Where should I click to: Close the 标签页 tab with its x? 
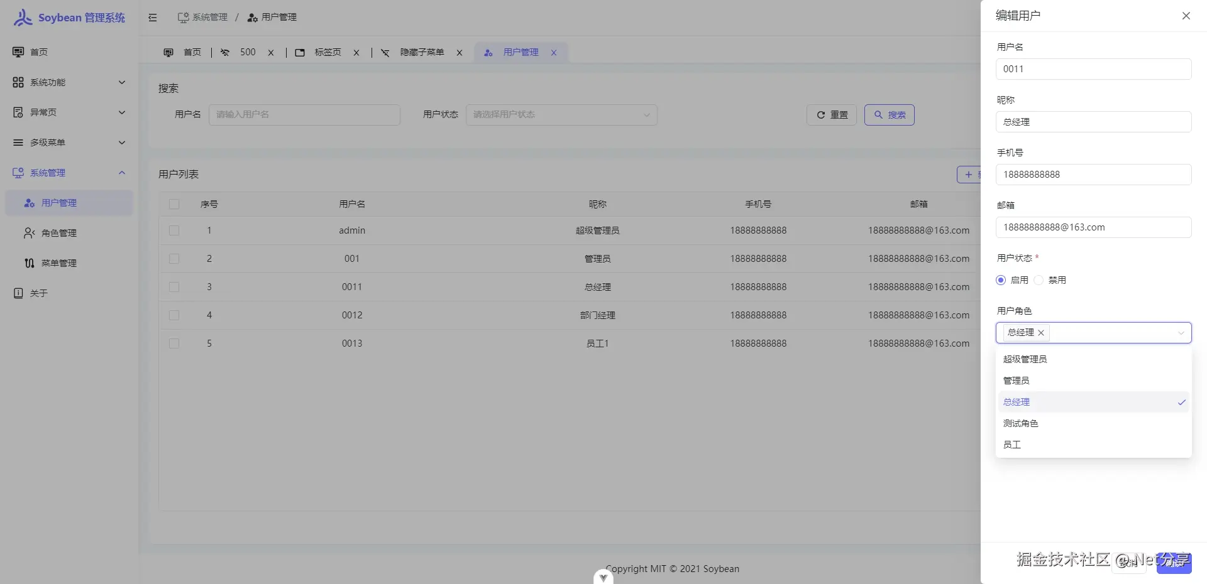[356, 53]
